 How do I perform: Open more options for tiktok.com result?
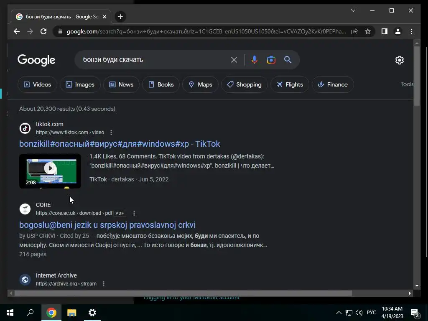[111, 132]
